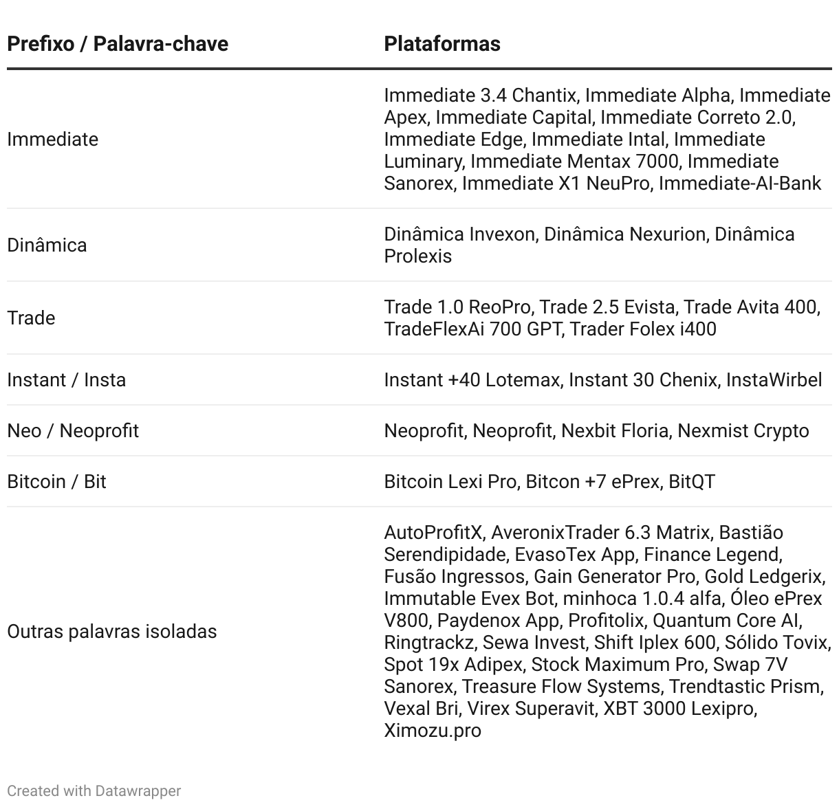
Task: Select the 'Outras palavras isoladas' cell
Action: (112, 632)
